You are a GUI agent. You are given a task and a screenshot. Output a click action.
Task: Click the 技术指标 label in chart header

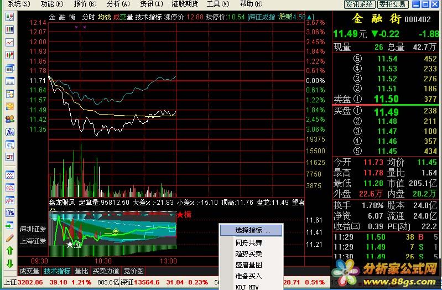(x=149, y=17)
